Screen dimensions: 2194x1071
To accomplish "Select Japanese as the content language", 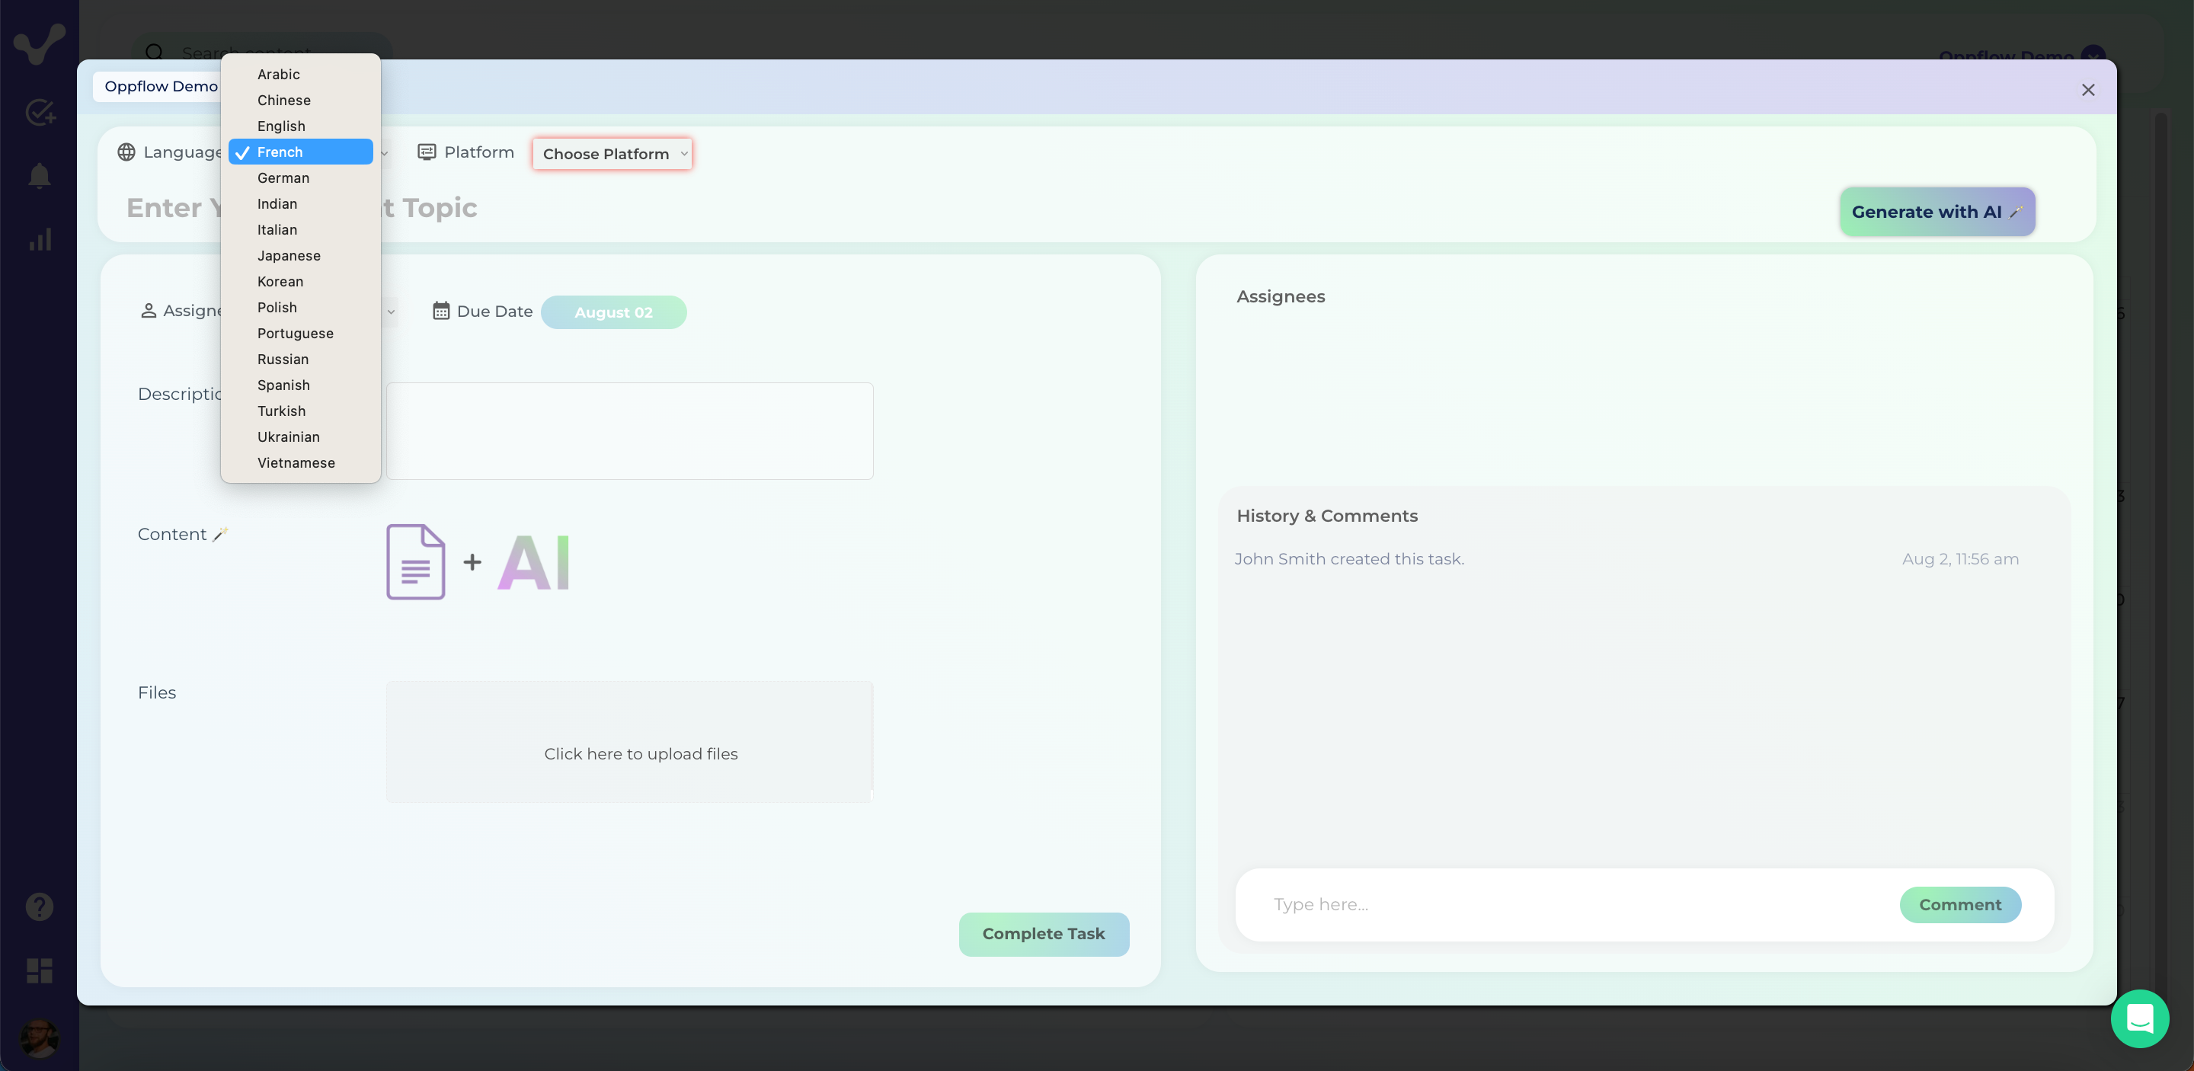I will [x=289, y=255].
